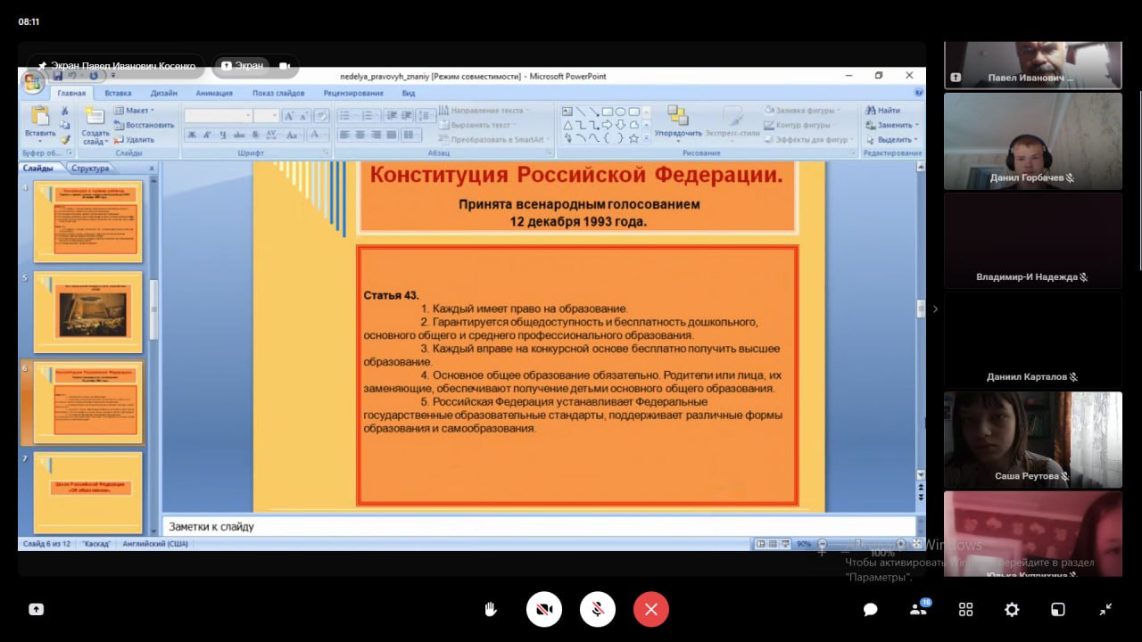The width and height of the screenshot is (1142, 642).
Task: Click Удалить slide button
Action: click(134, 139)
